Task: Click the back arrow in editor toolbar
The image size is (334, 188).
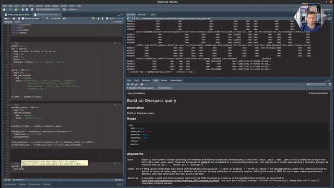Action: (6, 19)
